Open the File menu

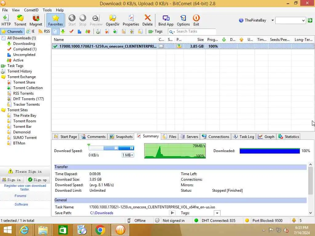pyautogui.click(x=5, y=10)
